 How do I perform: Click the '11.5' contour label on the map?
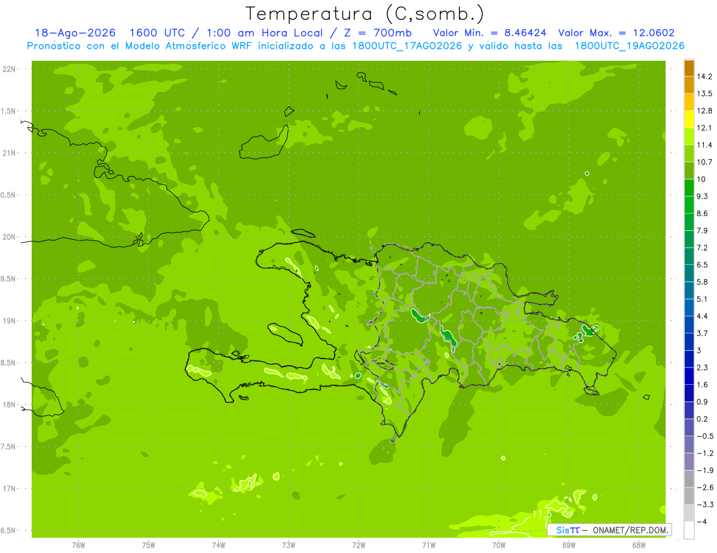542,514
